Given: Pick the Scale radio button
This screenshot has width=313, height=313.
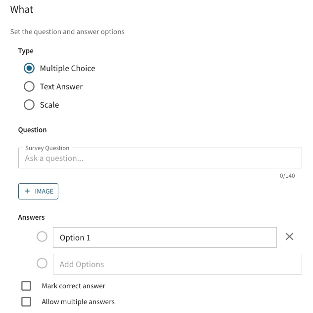Looking at the screenshot, I should click(x=29, y=105).
